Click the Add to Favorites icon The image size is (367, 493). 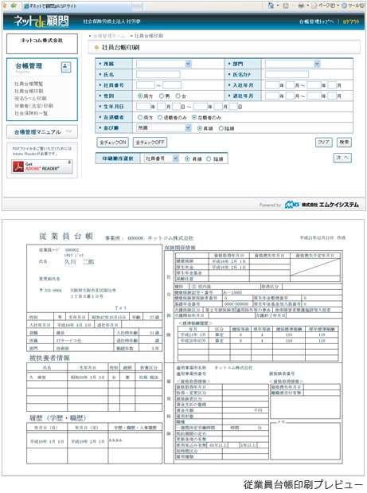[14, 6]
